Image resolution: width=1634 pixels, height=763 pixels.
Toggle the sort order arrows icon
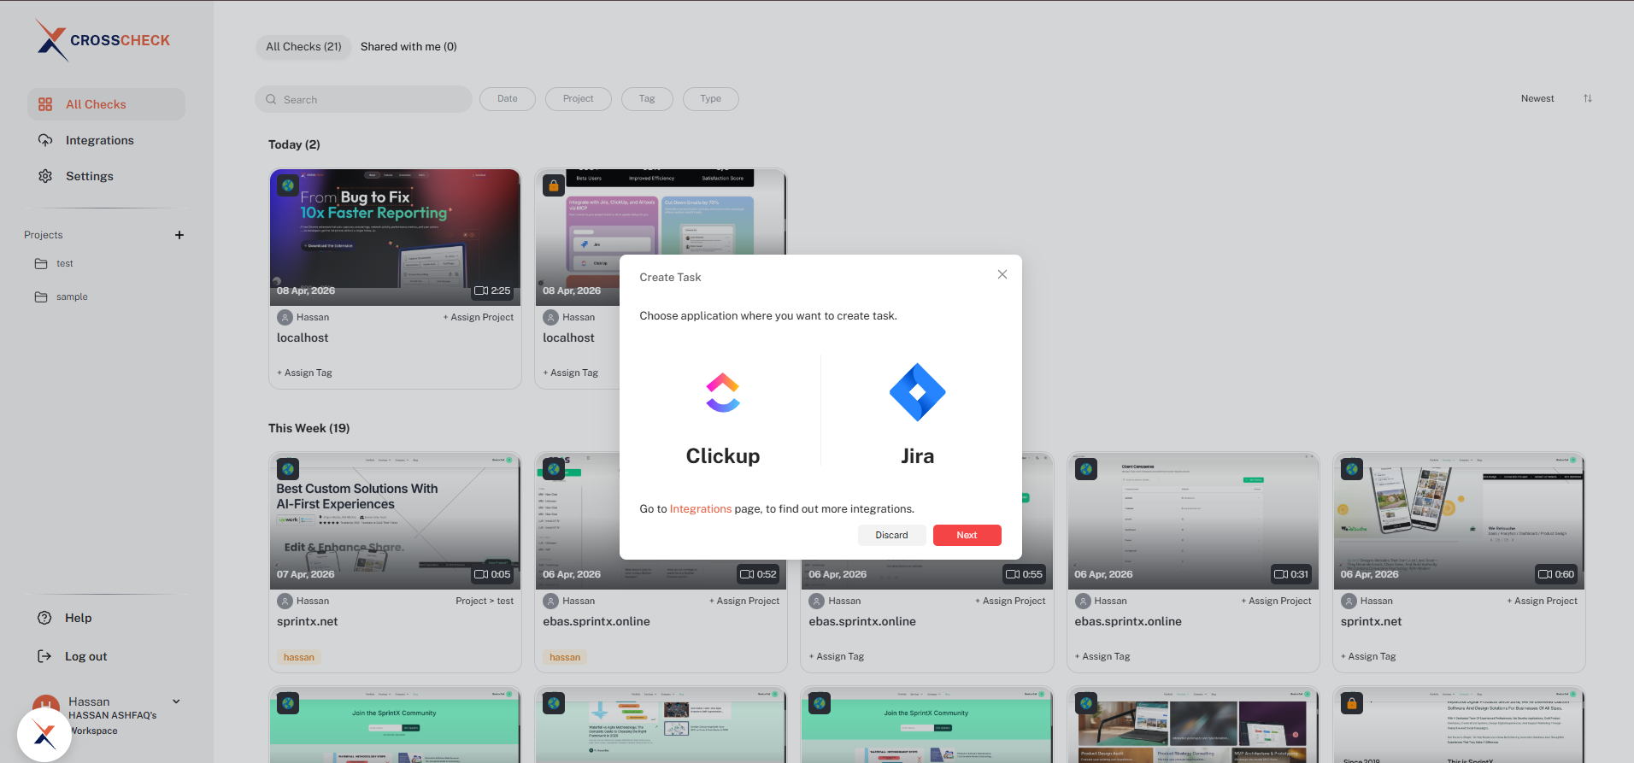point(1588,98)
